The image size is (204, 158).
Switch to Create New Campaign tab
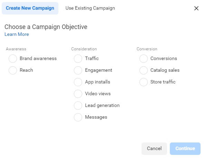(x=30, y=8)
